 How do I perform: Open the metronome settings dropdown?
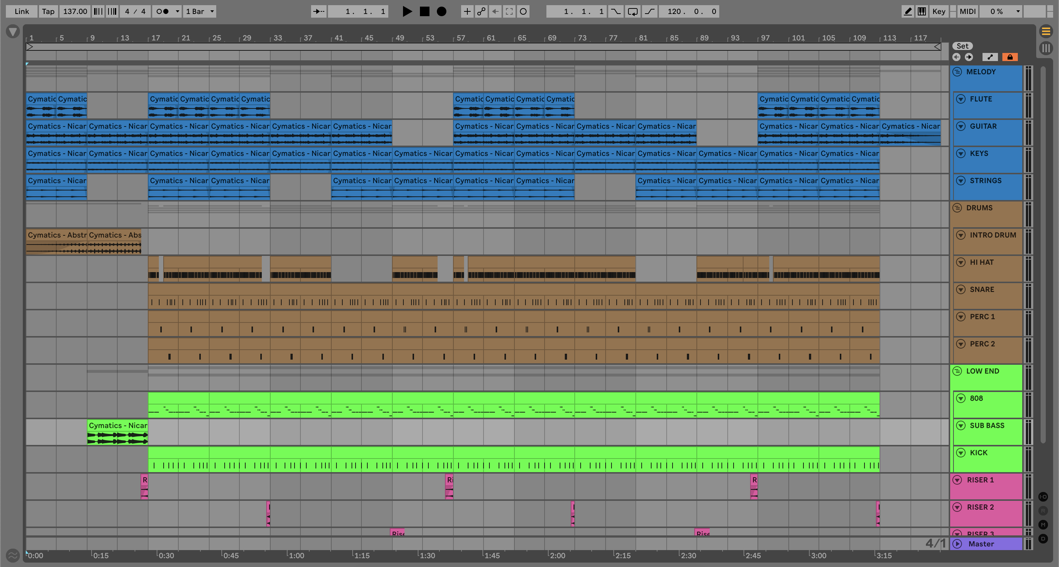pyautogui.click(x=177, y=11)
